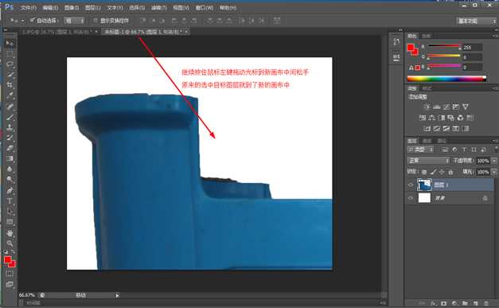Select the Crop tool
This screenshot has height=308, width=499.
tap(10, 85)
